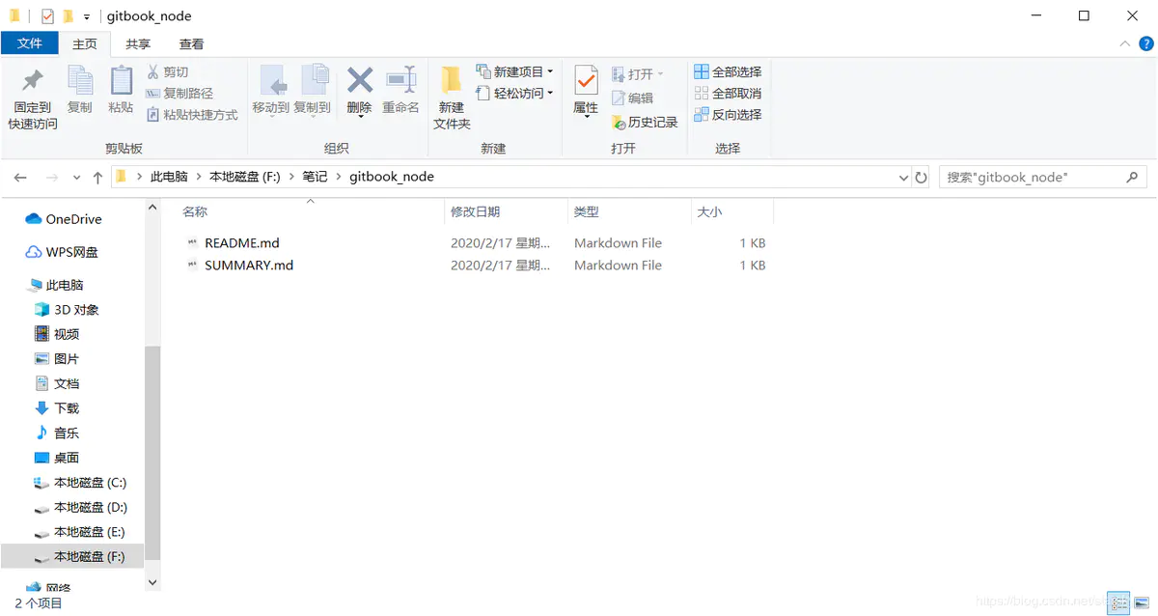Open the 复制到 copy-to command
Viewport: 1158px width, 616px height.
313,92
